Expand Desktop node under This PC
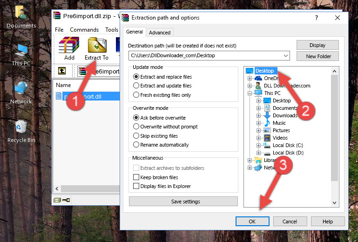Viewport: 358px width, 242px height. pos(258,101)
